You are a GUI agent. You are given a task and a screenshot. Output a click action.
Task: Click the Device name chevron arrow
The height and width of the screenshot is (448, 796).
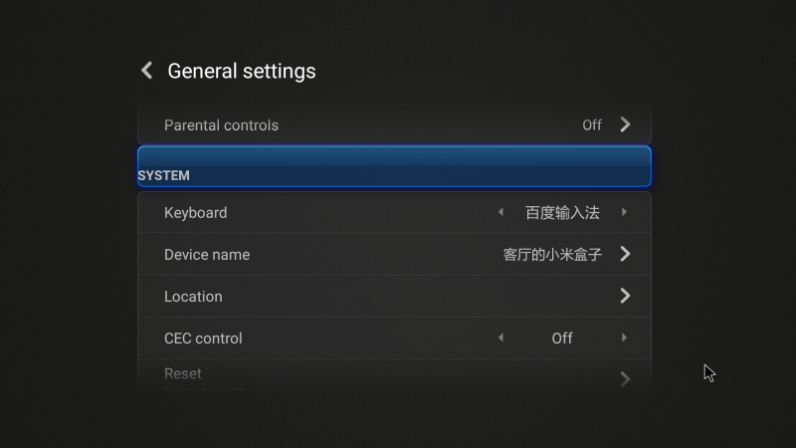point(625,254)
